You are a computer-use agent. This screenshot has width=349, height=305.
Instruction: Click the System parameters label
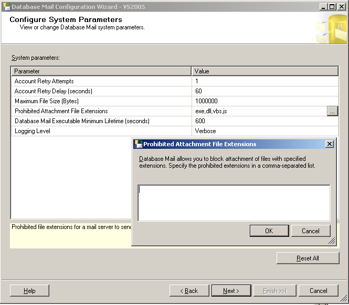click(36, 58)
